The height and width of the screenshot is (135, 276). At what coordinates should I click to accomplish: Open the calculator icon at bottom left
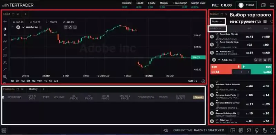point(4,130)
